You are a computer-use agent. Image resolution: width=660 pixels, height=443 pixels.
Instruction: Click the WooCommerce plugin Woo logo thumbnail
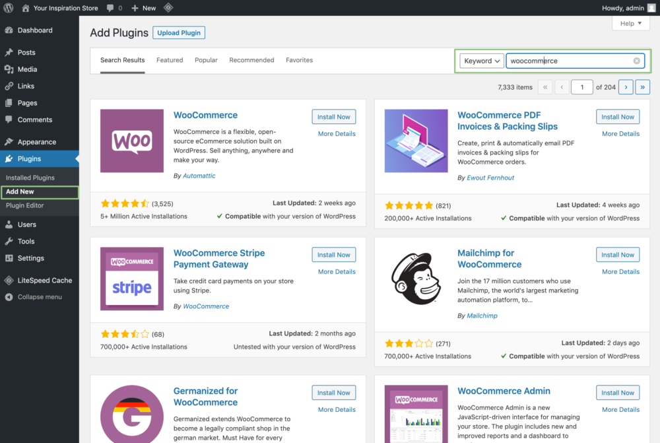pyautogui.click(x=132, y=141)
